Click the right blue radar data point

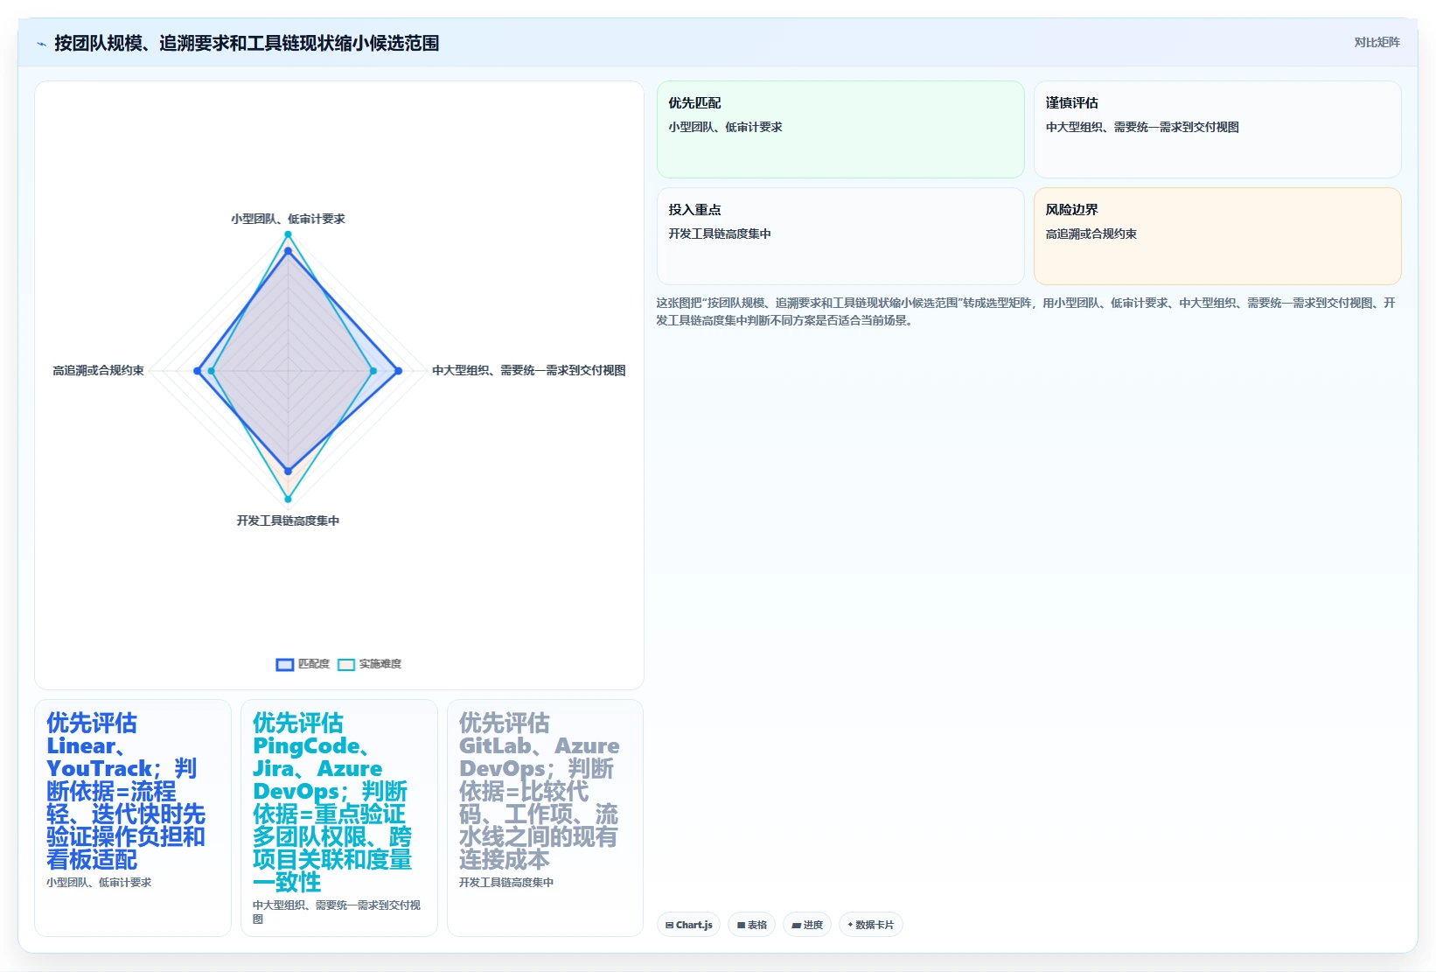click(398, 371)
